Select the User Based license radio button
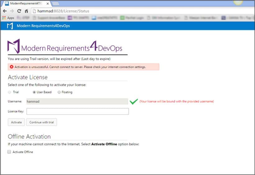Screen dimensions: 255x175 pyautogui.click(x=34, y=92)
